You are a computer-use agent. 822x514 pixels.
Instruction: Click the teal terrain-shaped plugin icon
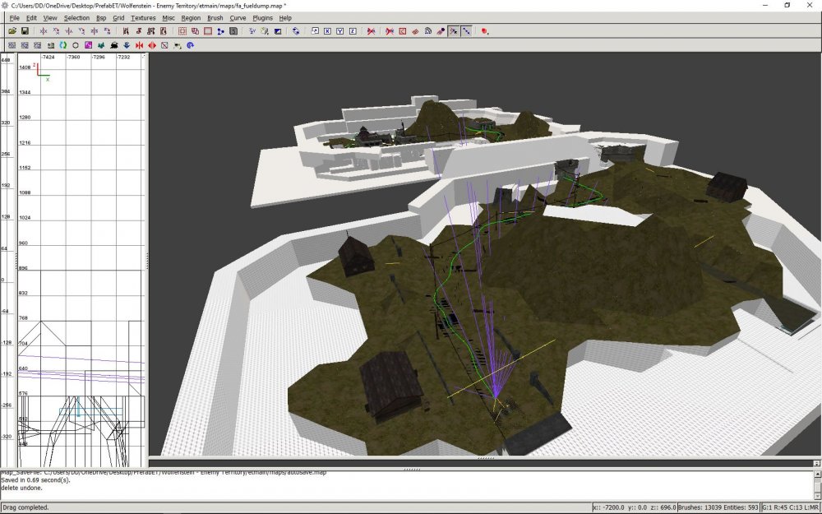click(x=100, y=45)
